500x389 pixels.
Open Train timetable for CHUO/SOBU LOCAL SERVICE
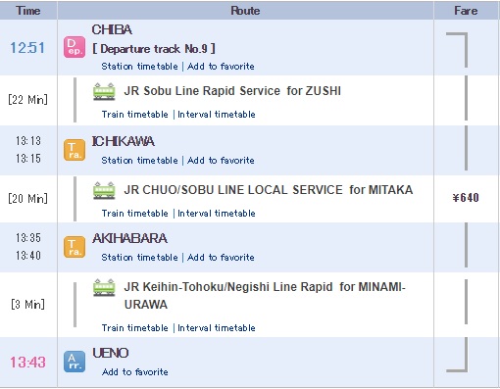[x=135, y=214]
